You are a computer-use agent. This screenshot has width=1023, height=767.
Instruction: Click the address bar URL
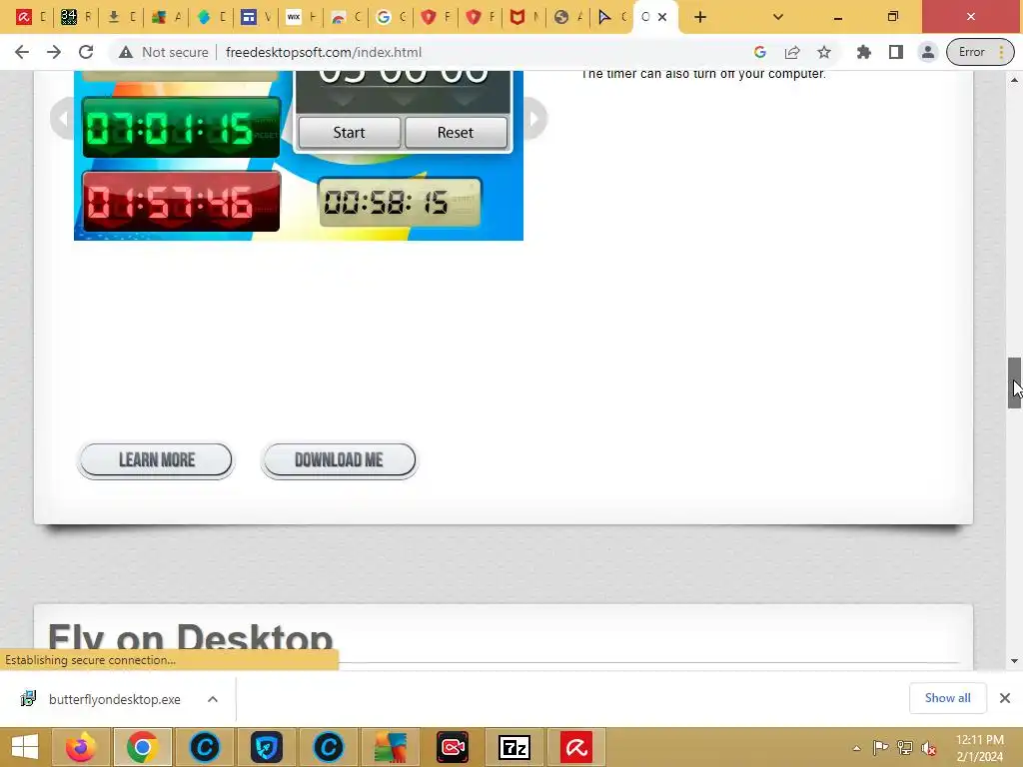(324, 52)
